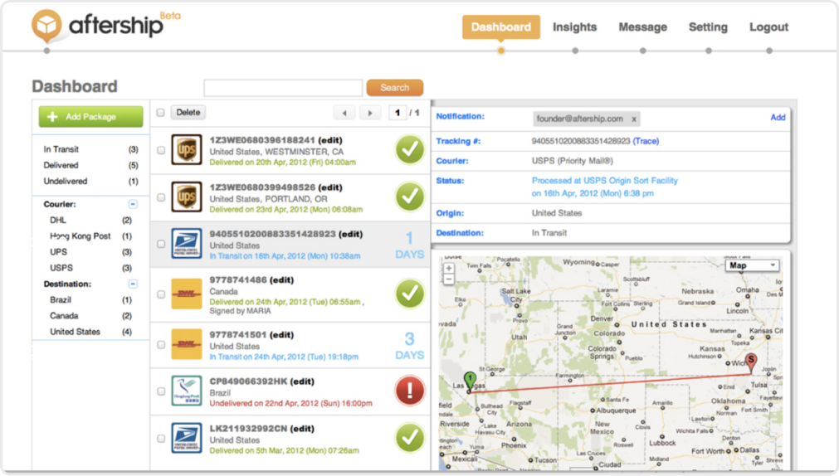Click green delivered checkmark for LK211932992CN
Screen dimensions: 839x476
410,438
